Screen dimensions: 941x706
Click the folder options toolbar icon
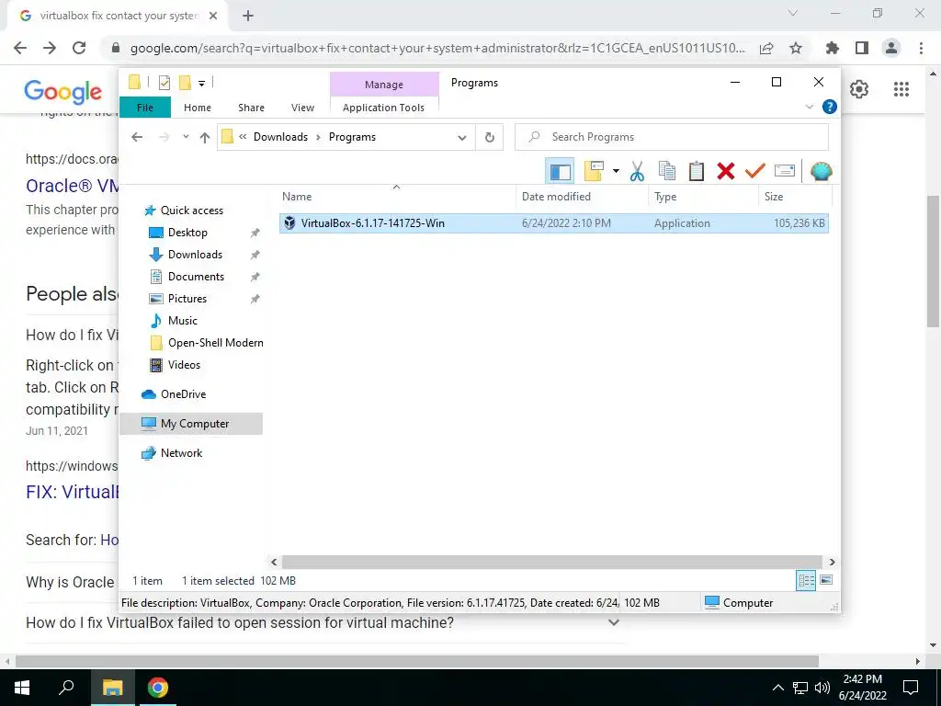594,172
